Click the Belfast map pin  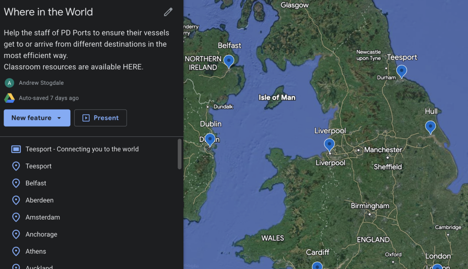(x=229, y=61)
